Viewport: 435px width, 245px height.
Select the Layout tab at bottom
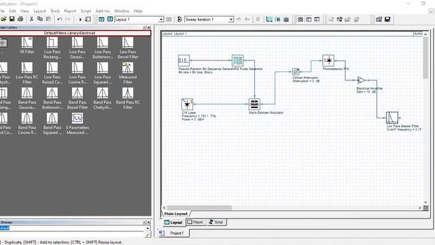(173, 223)
